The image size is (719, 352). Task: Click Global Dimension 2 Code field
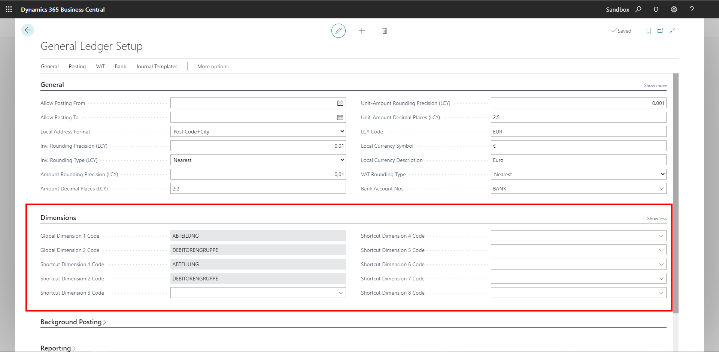[x=258, y=250]
